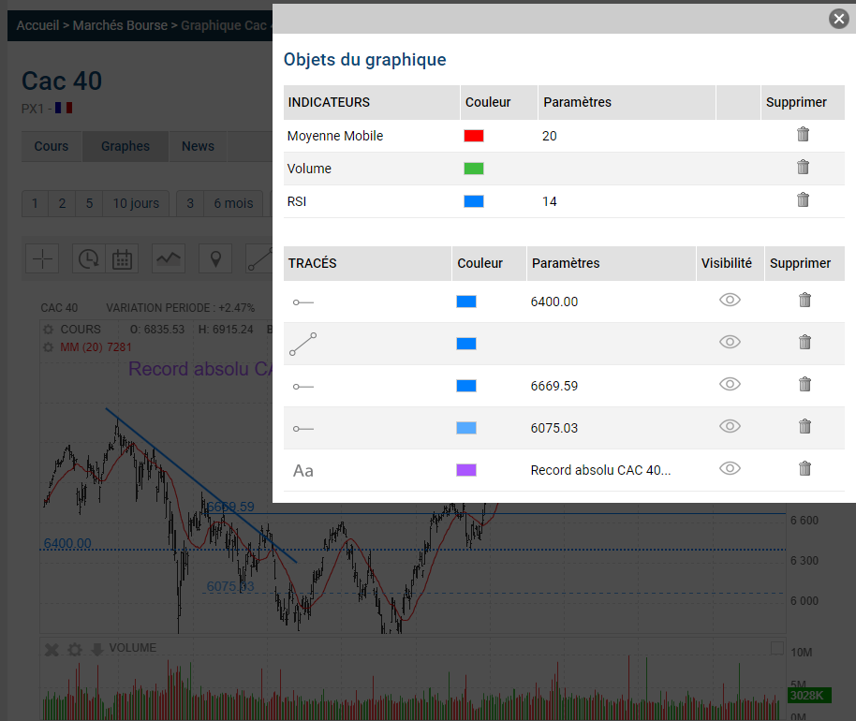The height and width of the screenshot is (721, 856).
Task: Change the Volume green color
Action: click(x=473, y=169)
